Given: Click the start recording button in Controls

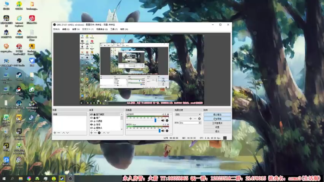Looking at the screenshot, I should (x=217, y=119).
